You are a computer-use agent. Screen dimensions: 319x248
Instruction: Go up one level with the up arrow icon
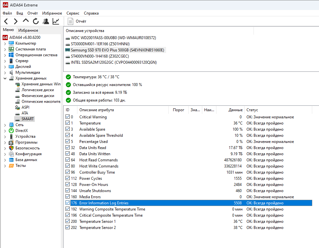[25, 21]
